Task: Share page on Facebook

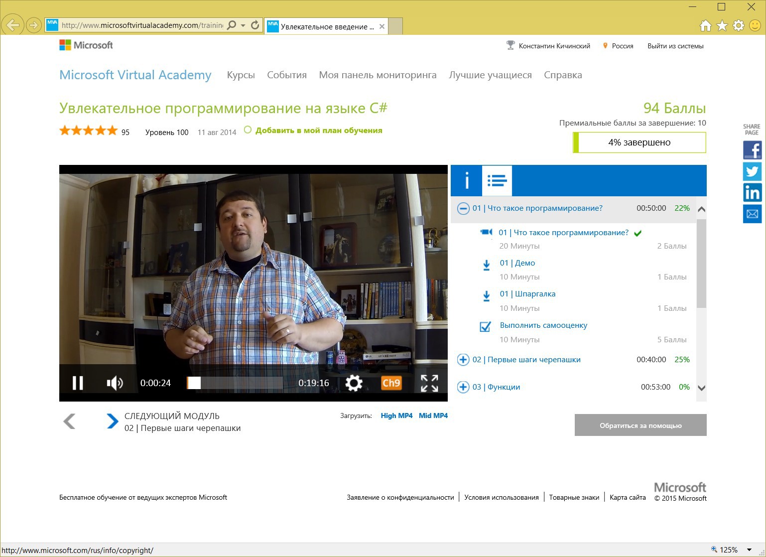Action: tap(752, 150)
